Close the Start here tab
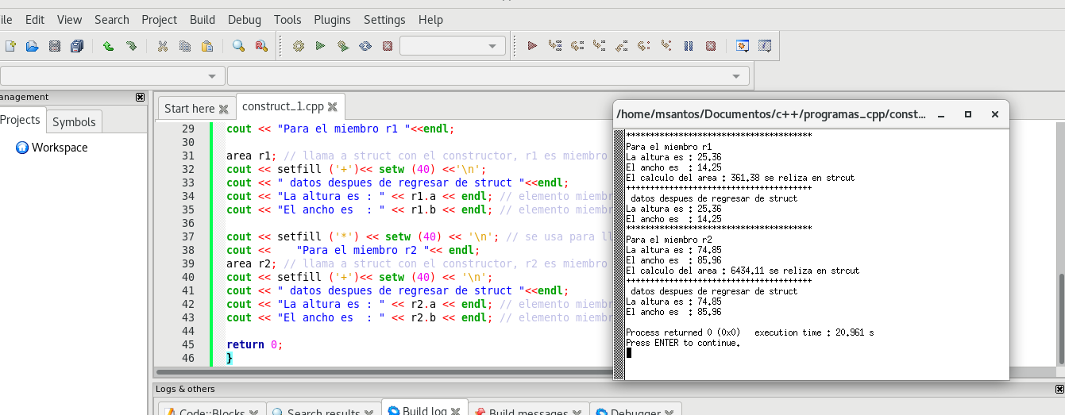1065x415 pixels. (x=223, y=109)
